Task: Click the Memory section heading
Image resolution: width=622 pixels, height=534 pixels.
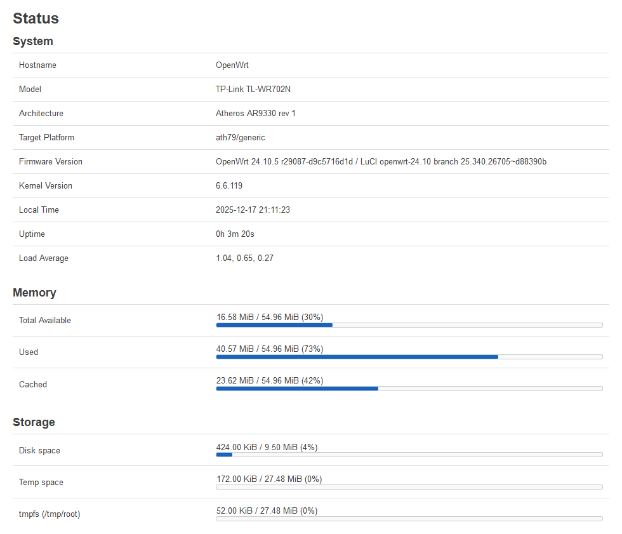Action: coord(34,293)
